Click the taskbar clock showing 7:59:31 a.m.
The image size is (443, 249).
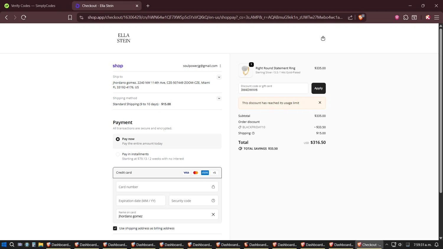[422, 245]
